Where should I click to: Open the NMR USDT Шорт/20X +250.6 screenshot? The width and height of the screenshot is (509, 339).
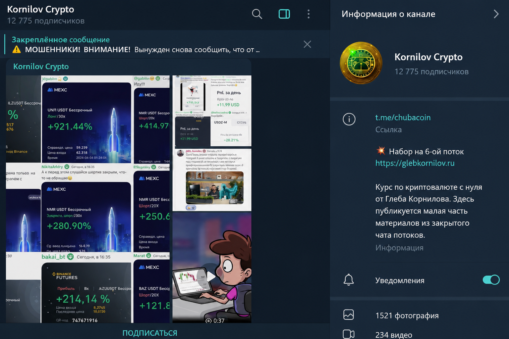click(152, 212)
